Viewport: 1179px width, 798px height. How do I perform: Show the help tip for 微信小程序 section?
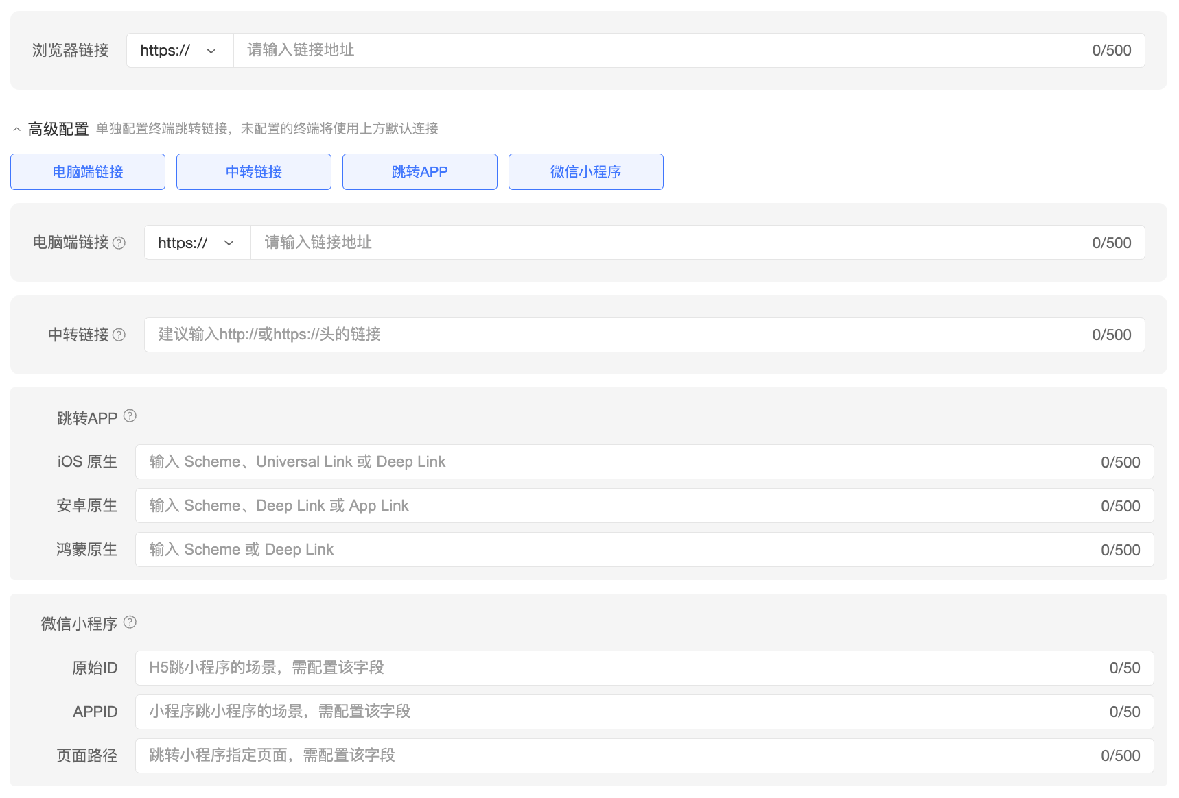click(x=130, y=622)
